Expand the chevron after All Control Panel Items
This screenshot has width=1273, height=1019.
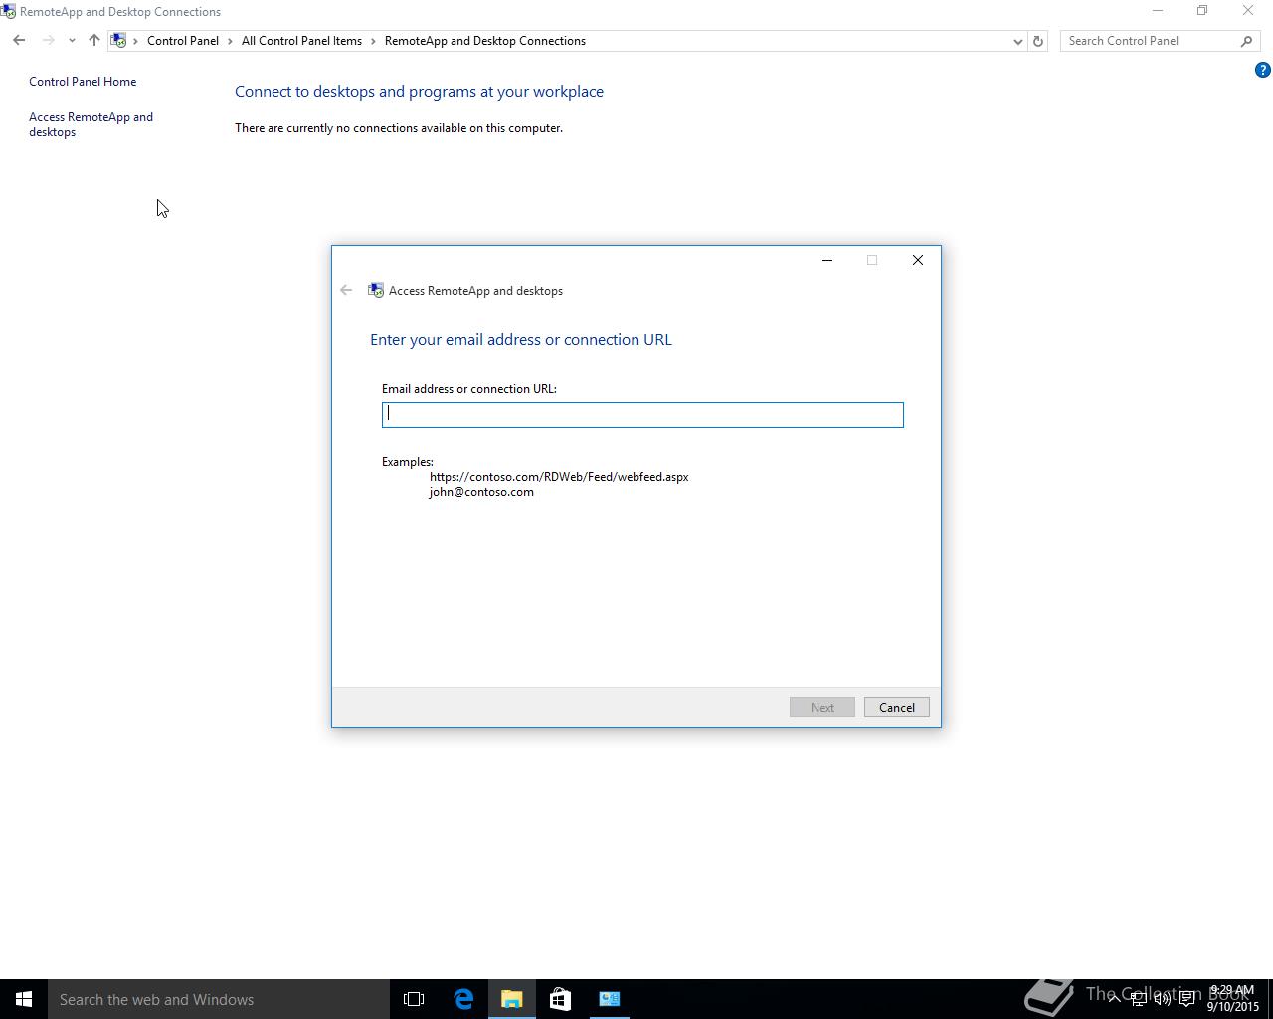tap(374, 41)
